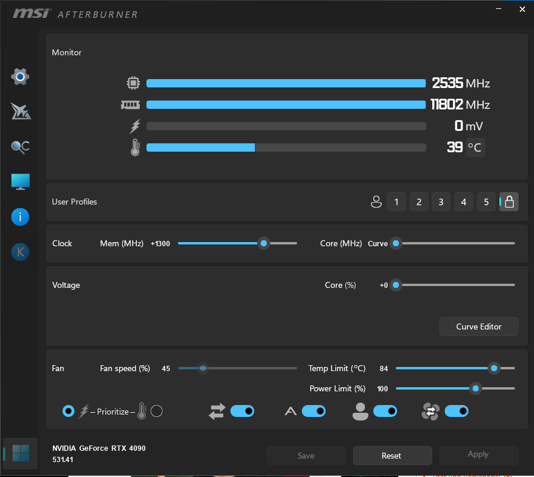The image size is (534, 477).
Task: Click the K round sidebar icon
Action: [x=20, y=252]
